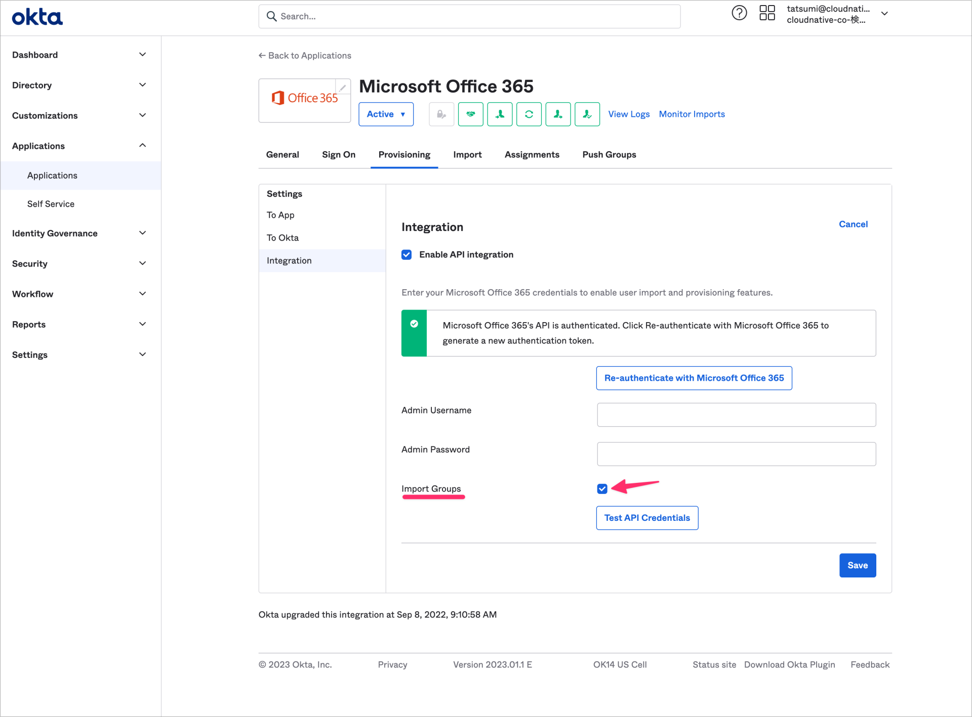
Task: Uncheck Enable API integration
Action: pyautogui.click(x=407, y=254)
